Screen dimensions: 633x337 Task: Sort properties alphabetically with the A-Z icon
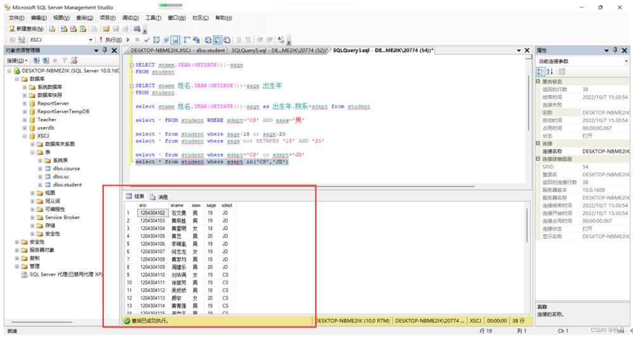pos(549,71)
